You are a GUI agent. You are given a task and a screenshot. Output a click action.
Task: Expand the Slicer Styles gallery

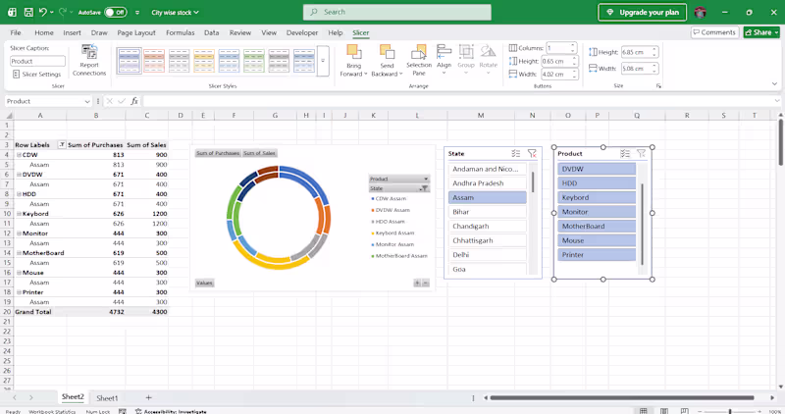pyautogui.click(x=323, y=61)
